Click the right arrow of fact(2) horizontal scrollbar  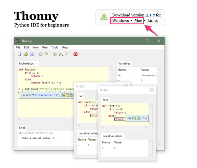146,127
